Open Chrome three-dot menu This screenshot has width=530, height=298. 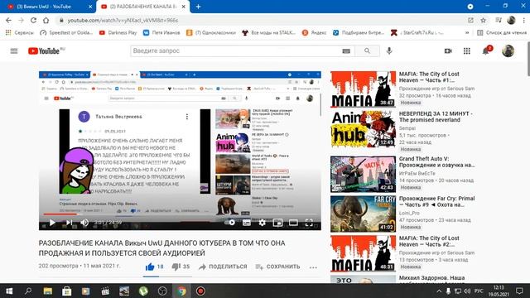pyautogui.click(x=523, y=20)
